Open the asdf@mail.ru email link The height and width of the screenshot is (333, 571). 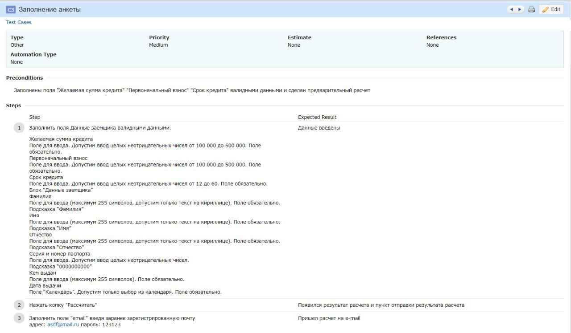63,325
